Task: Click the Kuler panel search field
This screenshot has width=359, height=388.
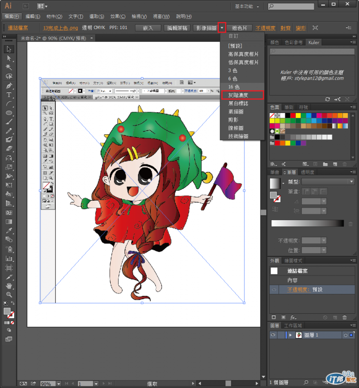Action: [x=312, y=51]
